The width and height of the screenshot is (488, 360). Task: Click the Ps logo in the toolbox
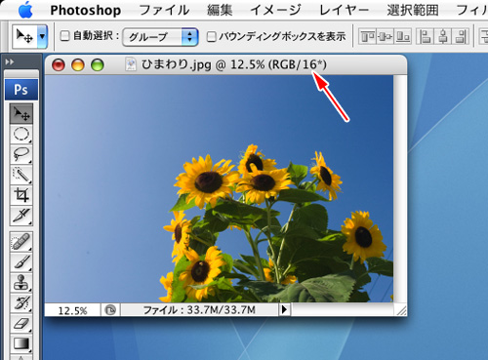point(21,90)
